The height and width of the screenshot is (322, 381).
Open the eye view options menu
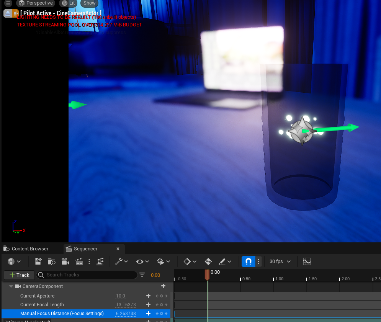pos(142,262)
